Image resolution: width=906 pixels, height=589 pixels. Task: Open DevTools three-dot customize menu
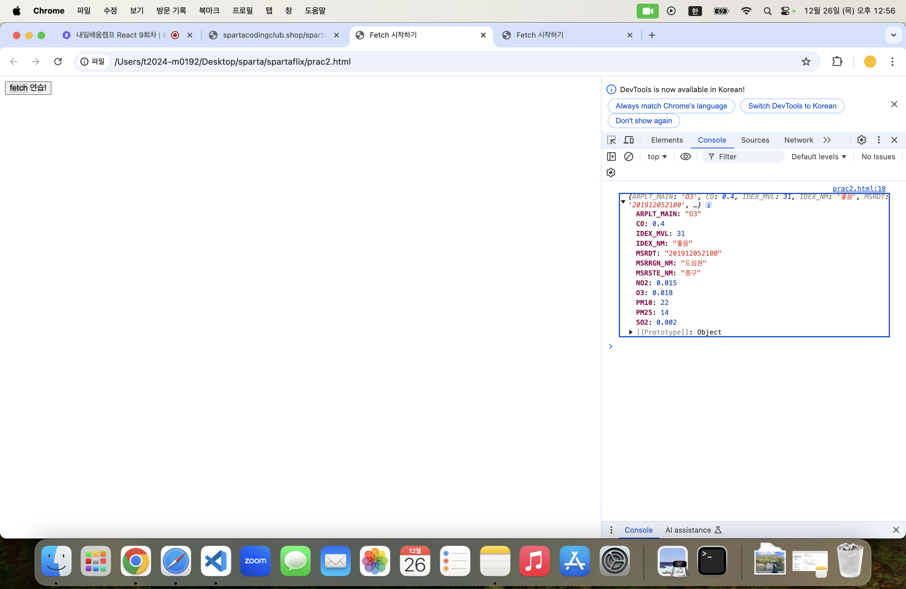point(879,140)
